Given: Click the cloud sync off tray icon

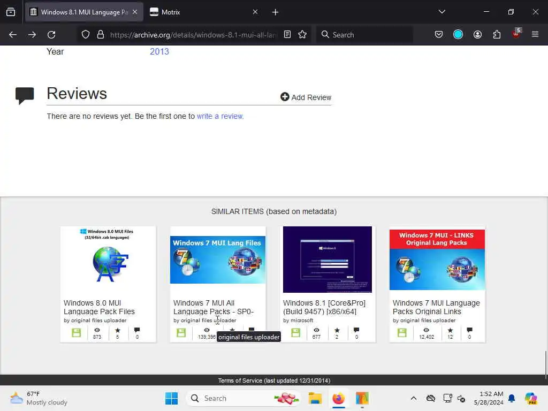Looking at the screenshot, I should pyautogui.click(x=431, y=398).
